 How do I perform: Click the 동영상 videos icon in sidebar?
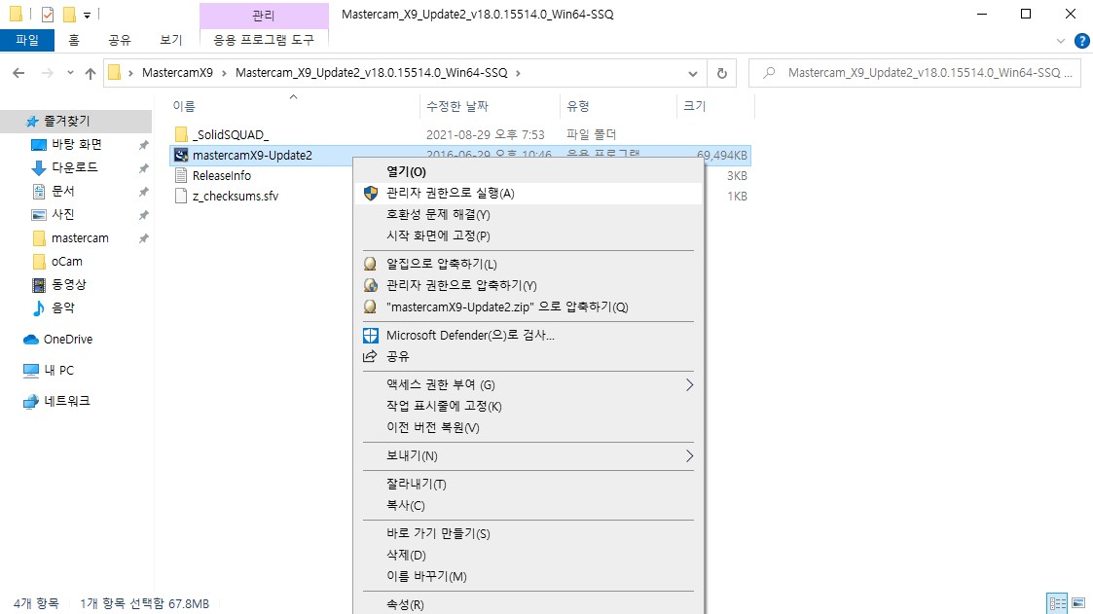tap(39, 284)
